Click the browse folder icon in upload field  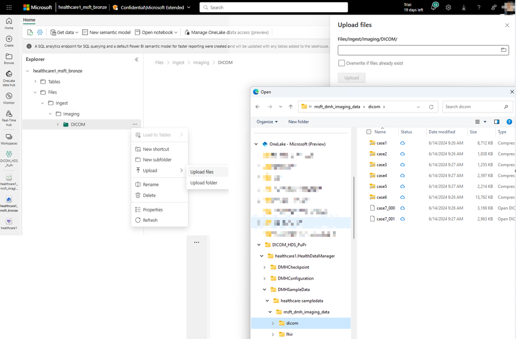point(504,50)
